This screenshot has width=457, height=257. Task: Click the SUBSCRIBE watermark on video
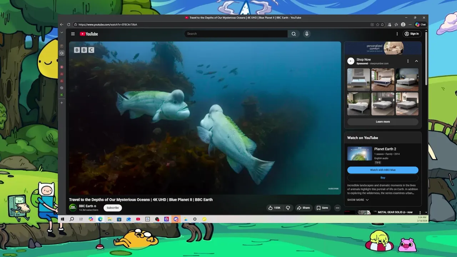(x=333, y=189)
